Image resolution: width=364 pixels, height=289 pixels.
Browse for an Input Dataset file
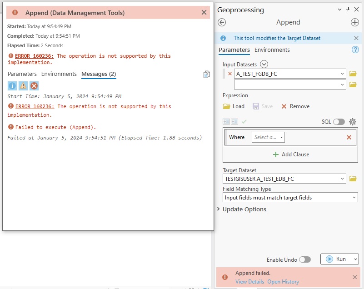[353, 73]
